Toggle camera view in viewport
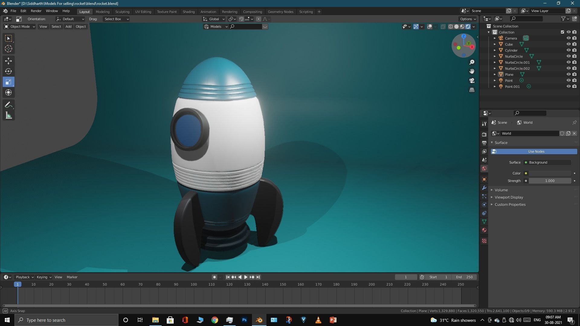Screen dimensions: 580x326 (472, 81)
